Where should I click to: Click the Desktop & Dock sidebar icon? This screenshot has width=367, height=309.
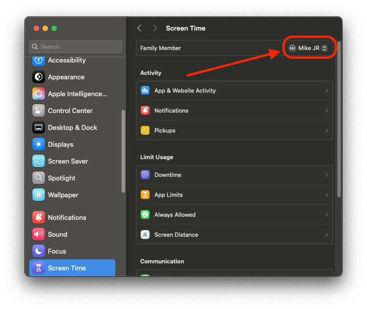click(x=39, y=128)
